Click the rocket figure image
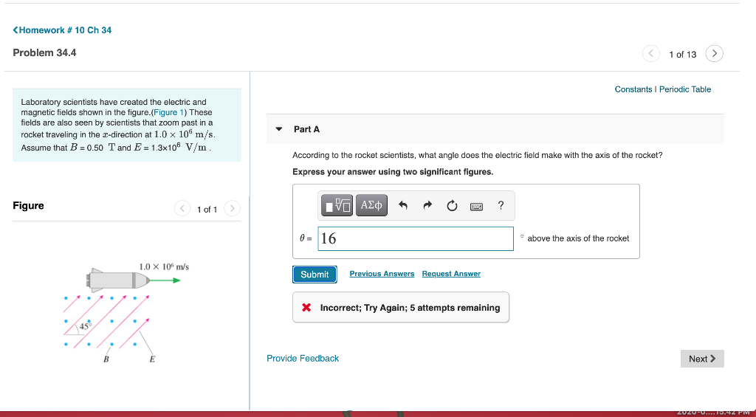Viewport: 756px width, 417px height. click(x=126, y=314)
